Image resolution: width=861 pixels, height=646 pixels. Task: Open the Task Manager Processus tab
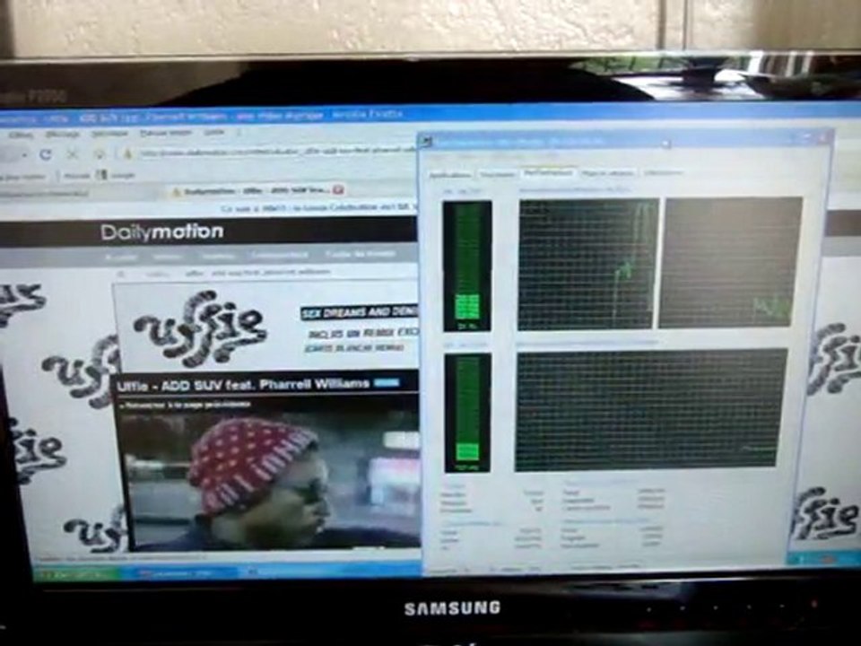point(498,174)
